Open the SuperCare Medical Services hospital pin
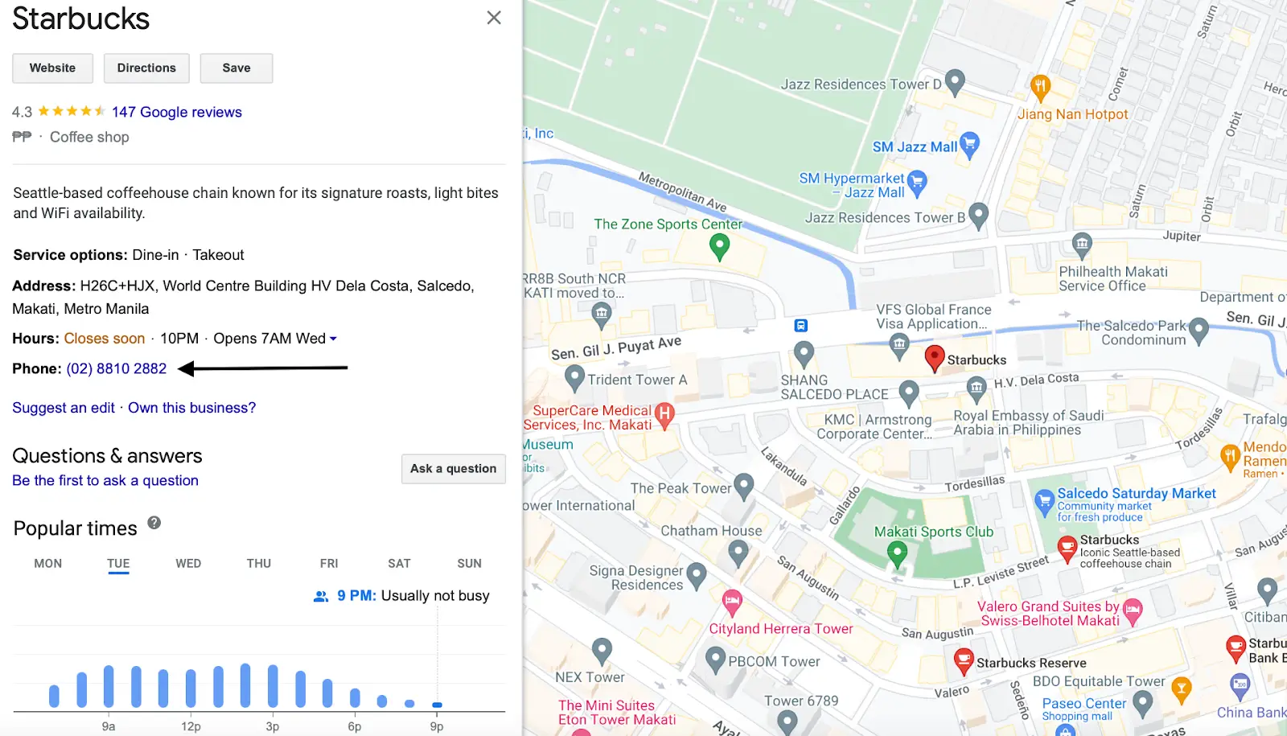This screenshot has height=736, width=1287. (664, 415)
